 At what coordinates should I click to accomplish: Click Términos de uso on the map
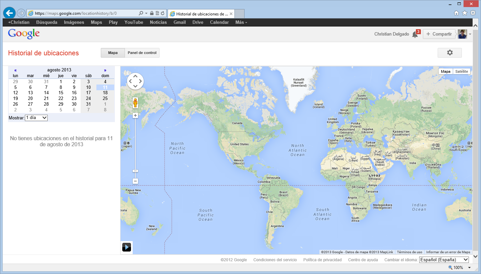pyautogui.click(x=409, y=252)
